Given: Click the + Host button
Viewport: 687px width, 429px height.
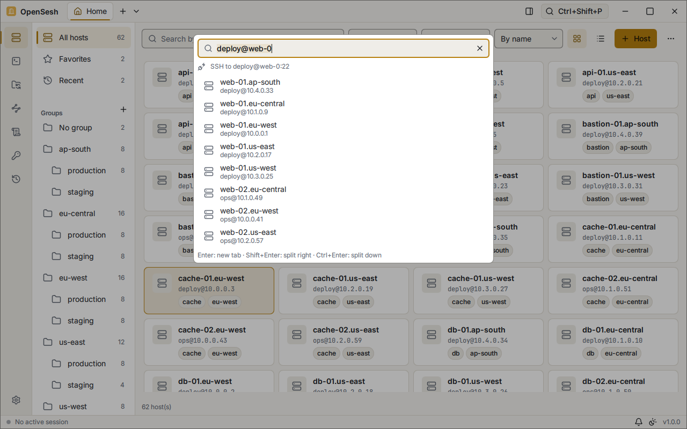Looking at the screenshot, I should pyautogui.click(x=635, y=39).
